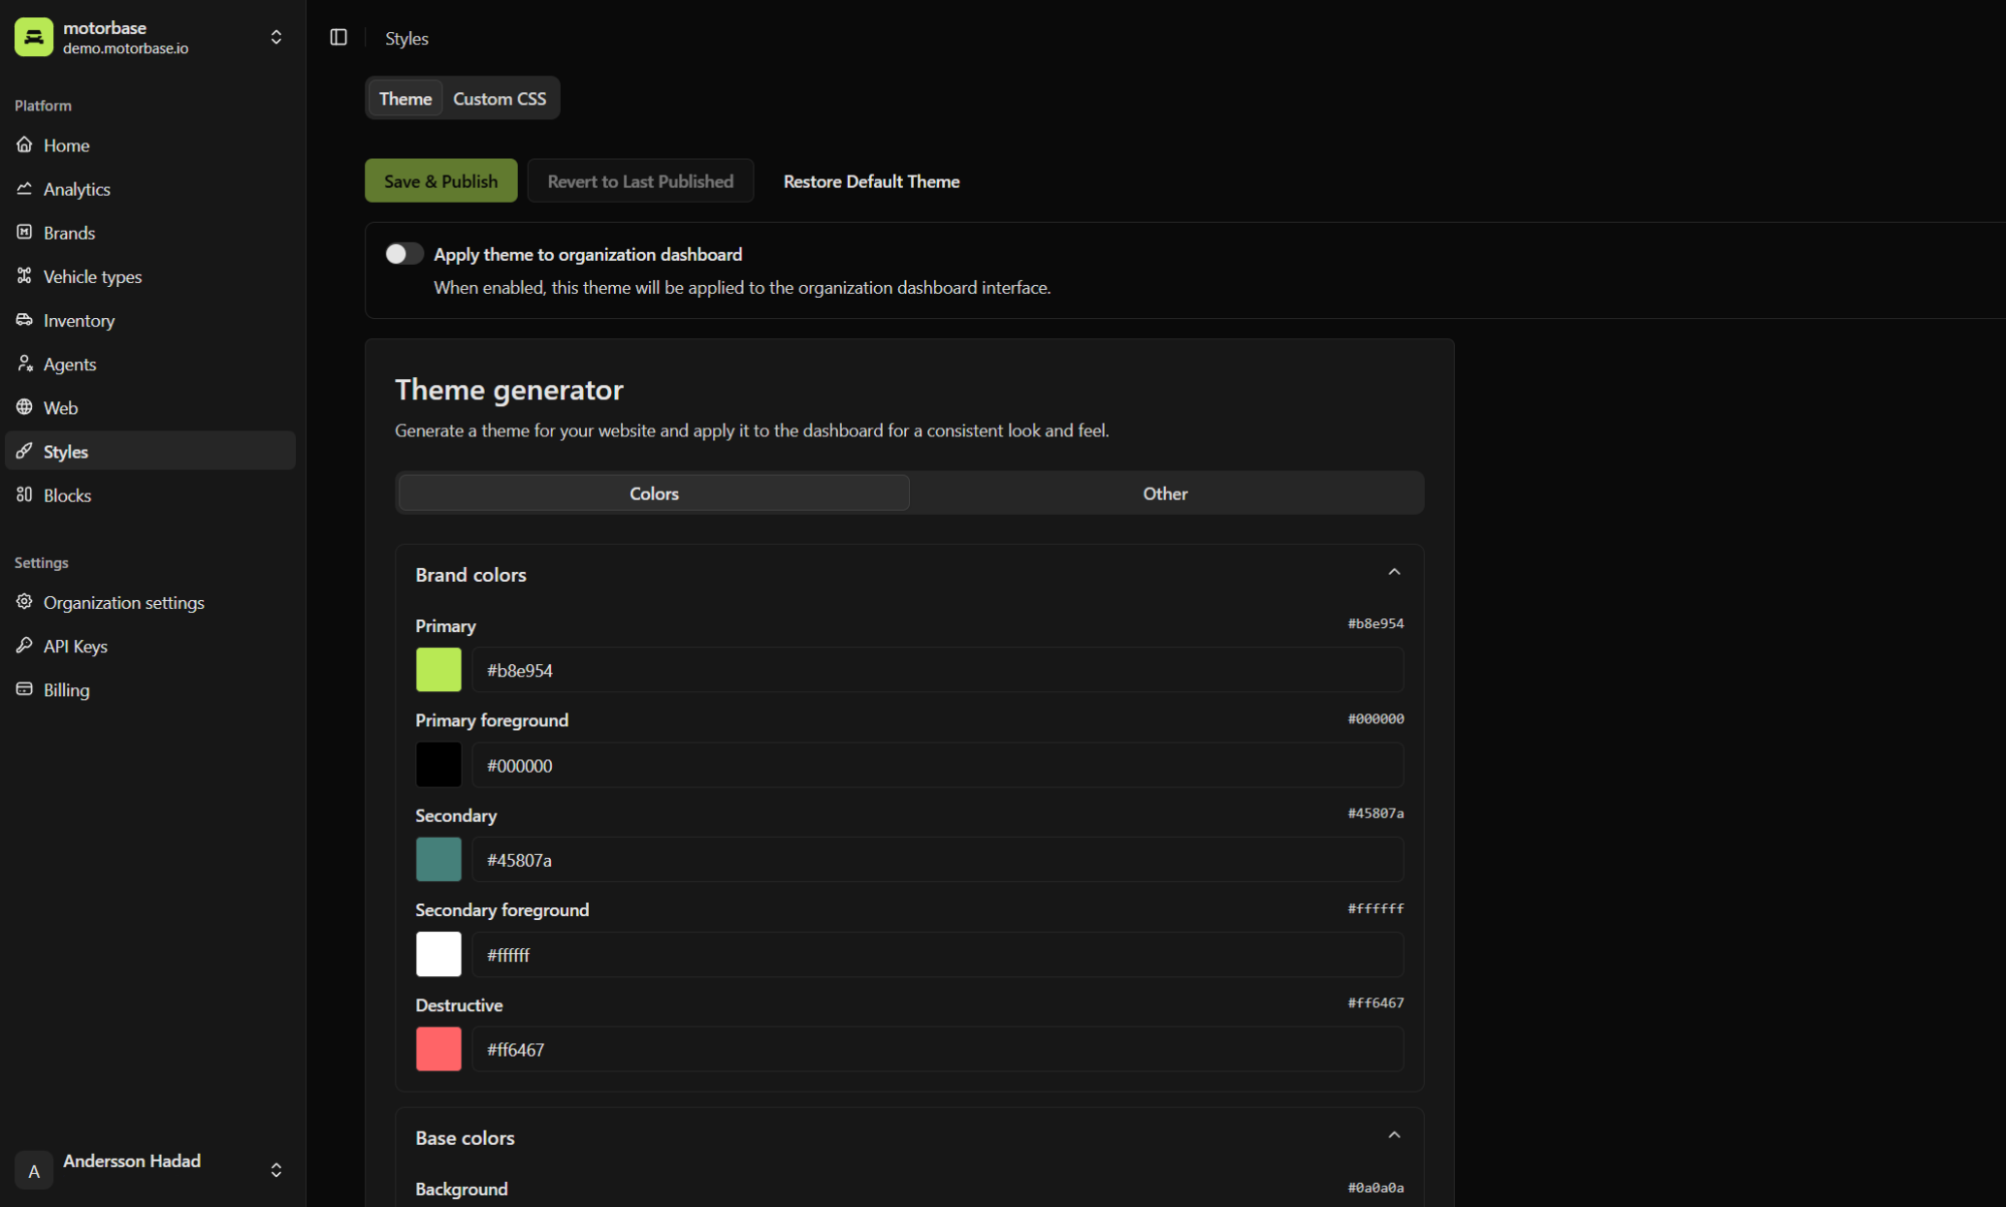Click the Destructive hex input #ff6467
This screenshot has width=2006, height=1207.
tap(937, 1049)
